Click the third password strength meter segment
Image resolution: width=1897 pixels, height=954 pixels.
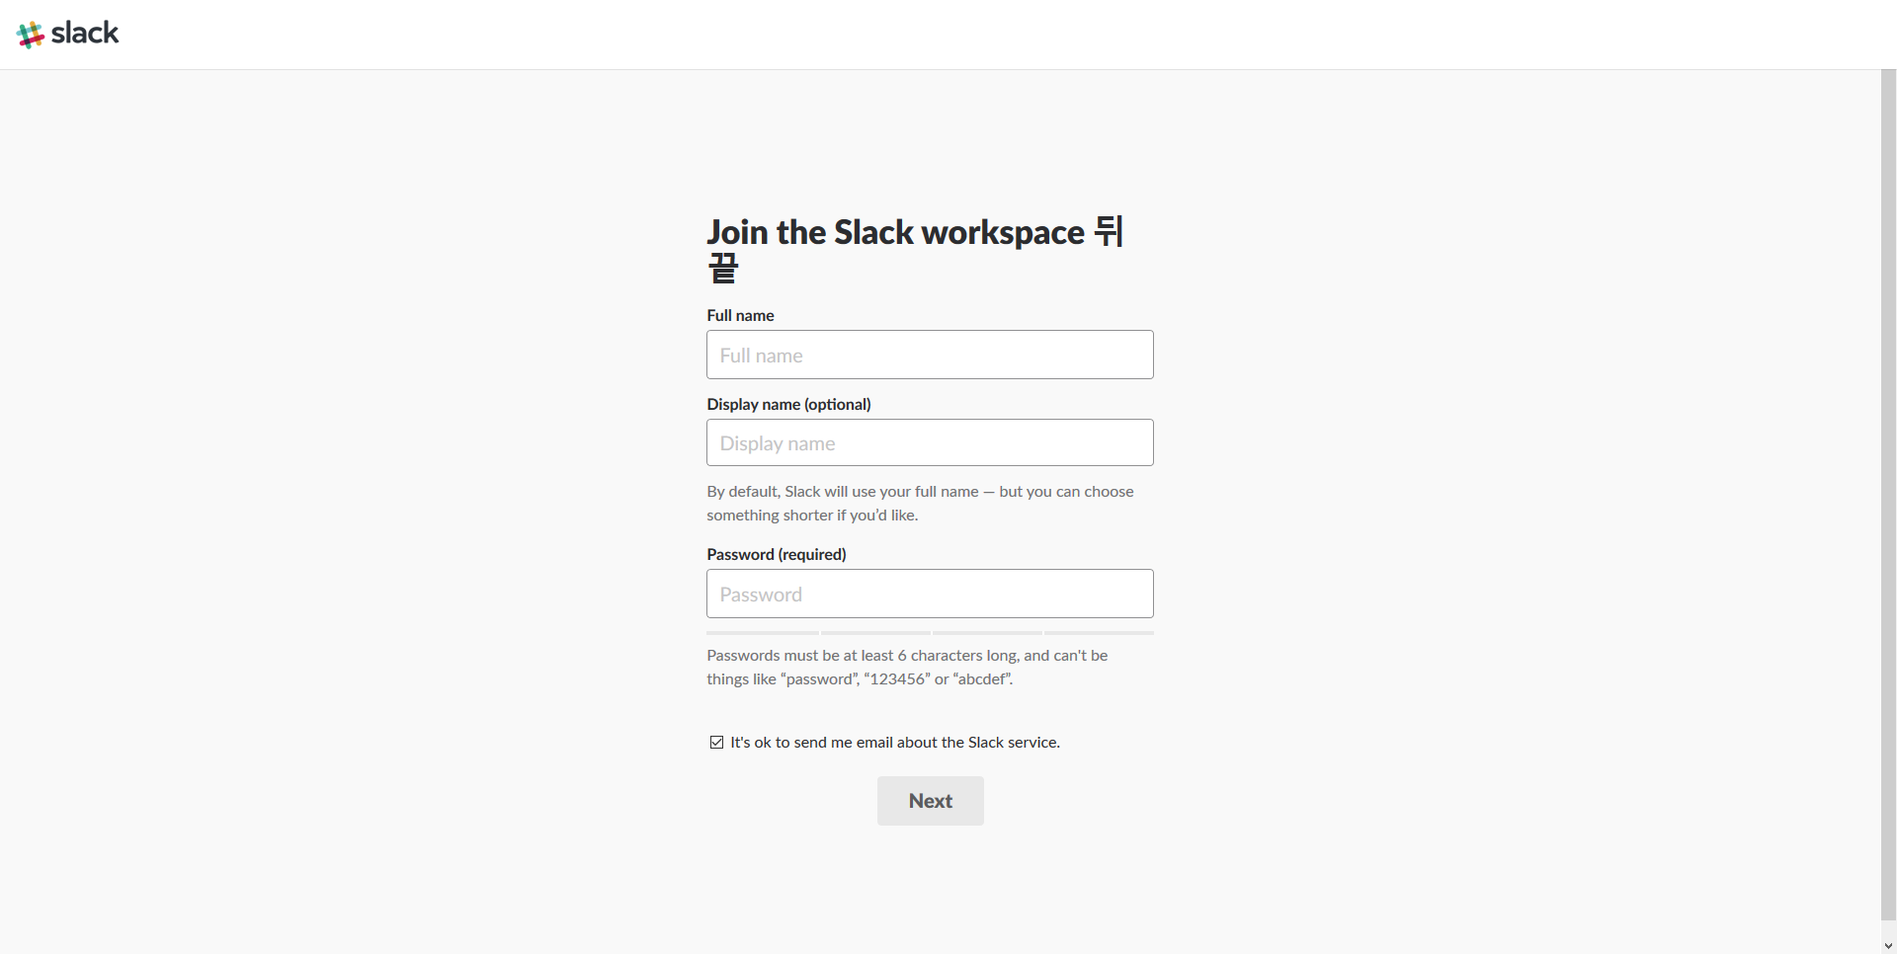click(987, 632)
